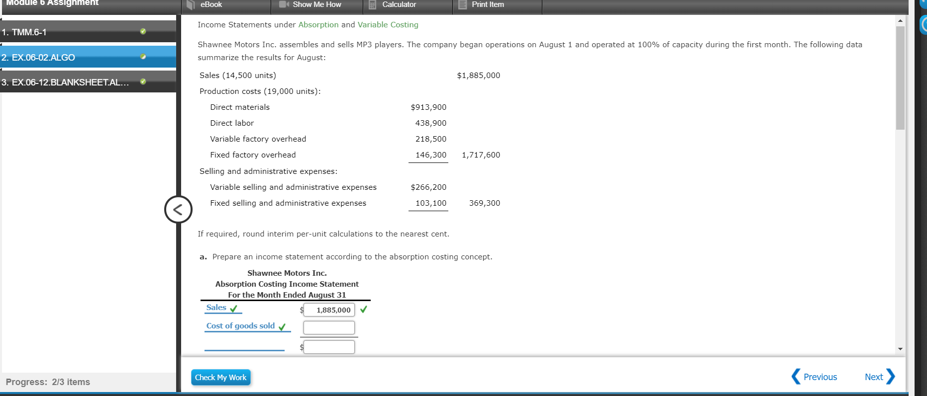Viewport: 927px width, 396px height.
Task: Click the $1,885,000 sales value
Action: tap(479, 76)
